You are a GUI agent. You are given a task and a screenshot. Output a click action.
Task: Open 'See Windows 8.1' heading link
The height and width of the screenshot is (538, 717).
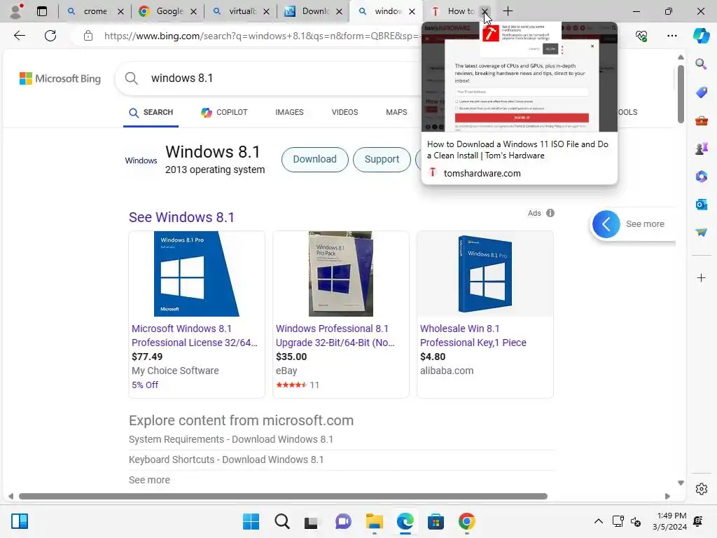pos(181,217)
